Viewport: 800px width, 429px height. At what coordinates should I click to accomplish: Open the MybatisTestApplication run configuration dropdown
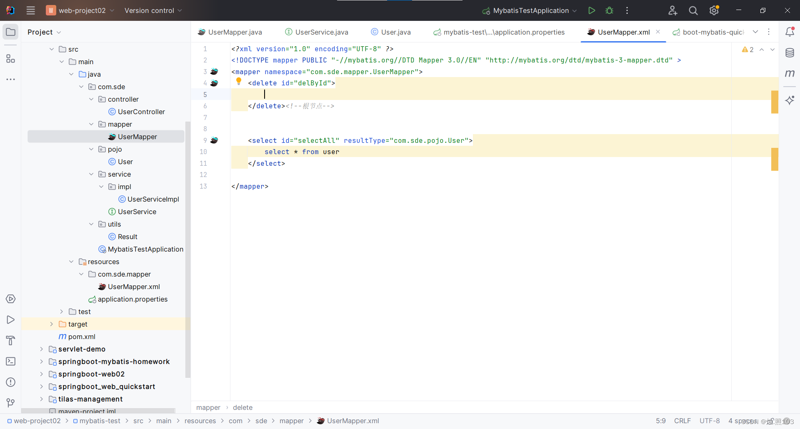click(x=530, y=10)
